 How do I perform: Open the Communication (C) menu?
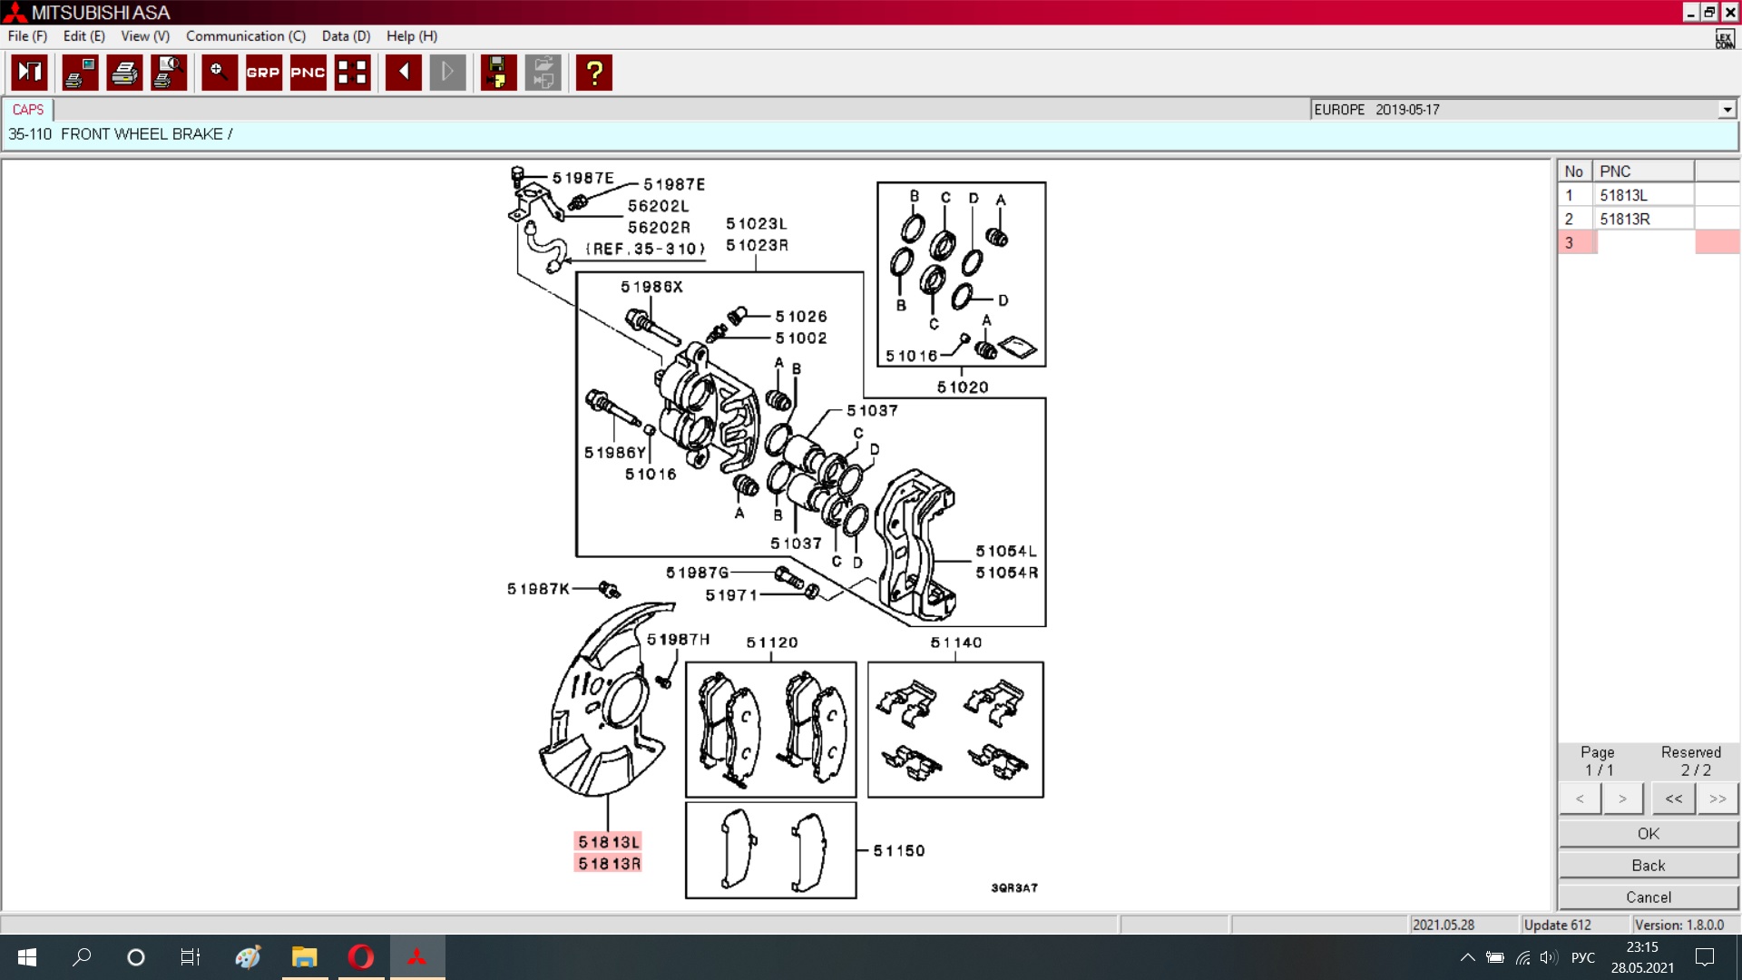(245, 36)
